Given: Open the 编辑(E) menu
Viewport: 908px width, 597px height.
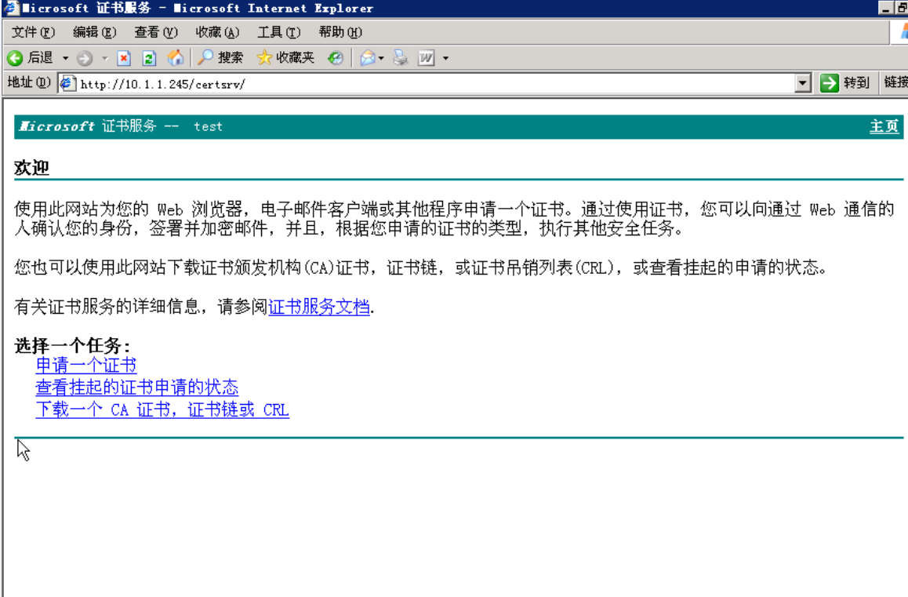Looking at the screenshot, I should click(94, 32).
